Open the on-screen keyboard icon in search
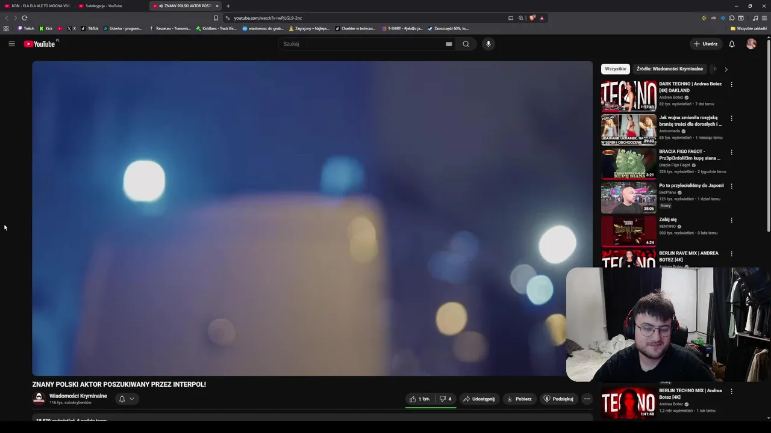 (x=449, y=44)
